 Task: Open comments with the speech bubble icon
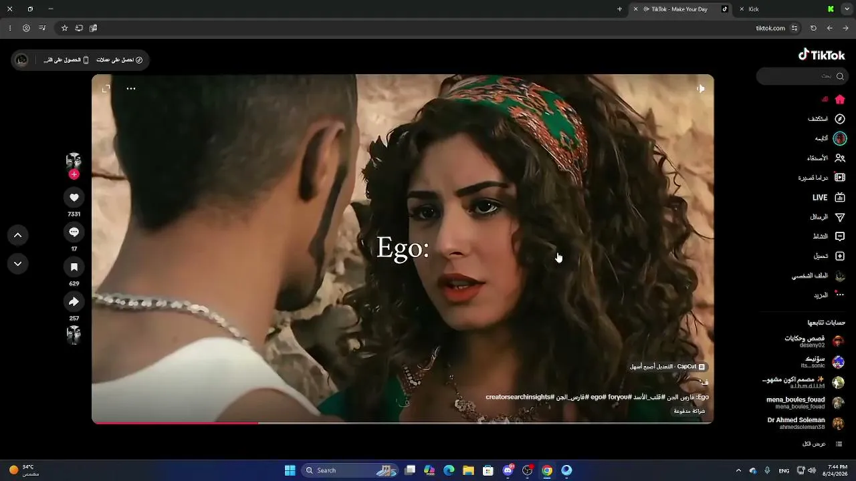pos(74,232)
